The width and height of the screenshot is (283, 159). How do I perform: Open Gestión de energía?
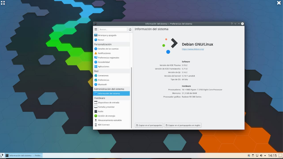coord(111,116)
